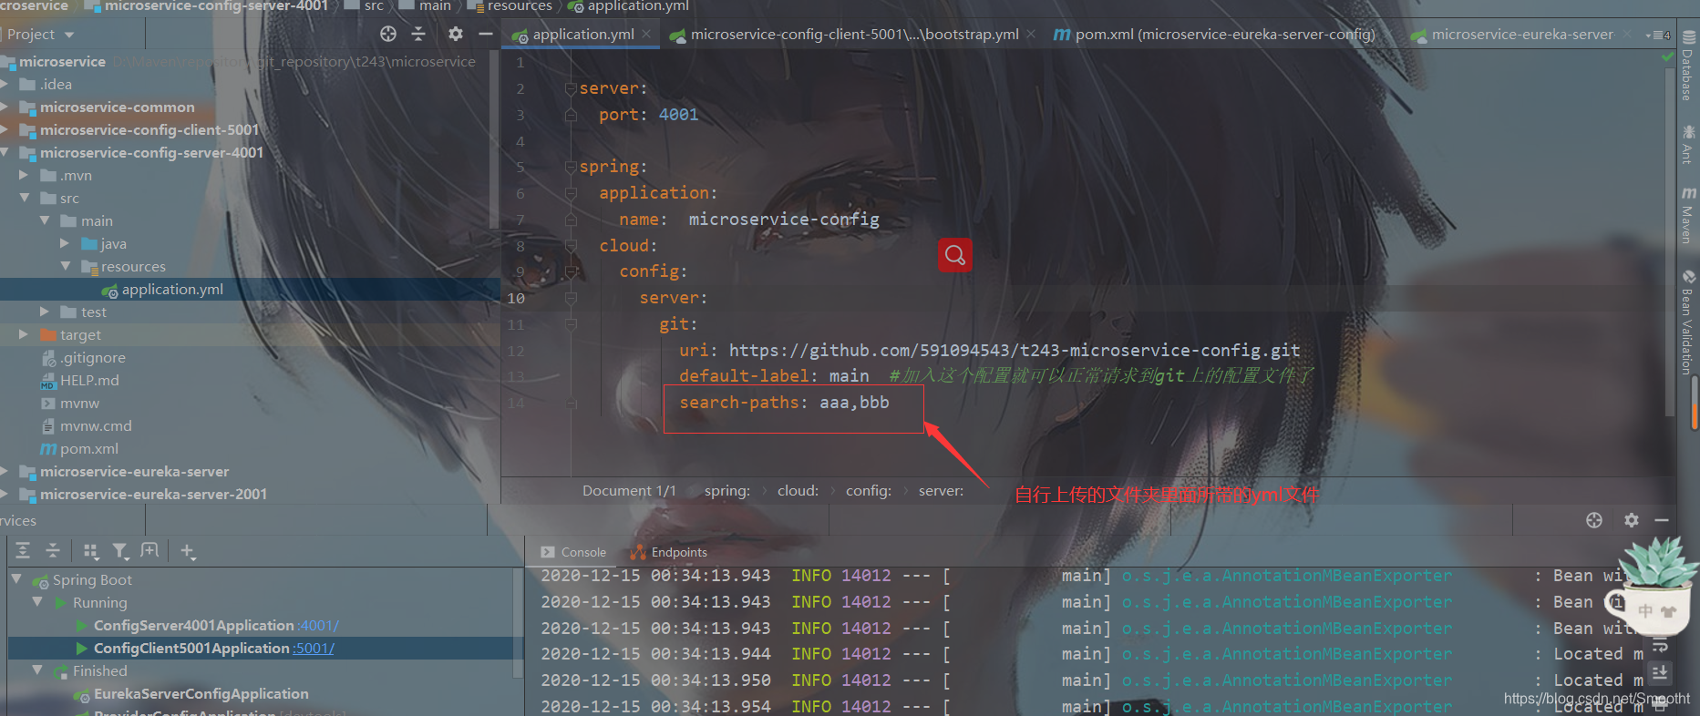Switch to the Console tab
The image size is (1700, 716).
573,552
